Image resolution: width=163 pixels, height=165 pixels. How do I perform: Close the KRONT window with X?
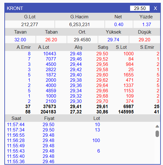(155, 8)
